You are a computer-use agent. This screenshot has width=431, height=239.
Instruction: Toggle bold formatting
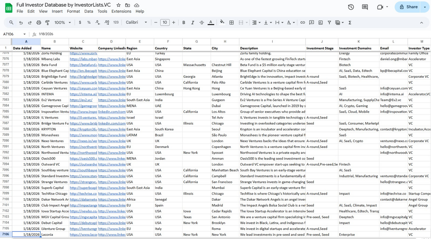(184, 22)
